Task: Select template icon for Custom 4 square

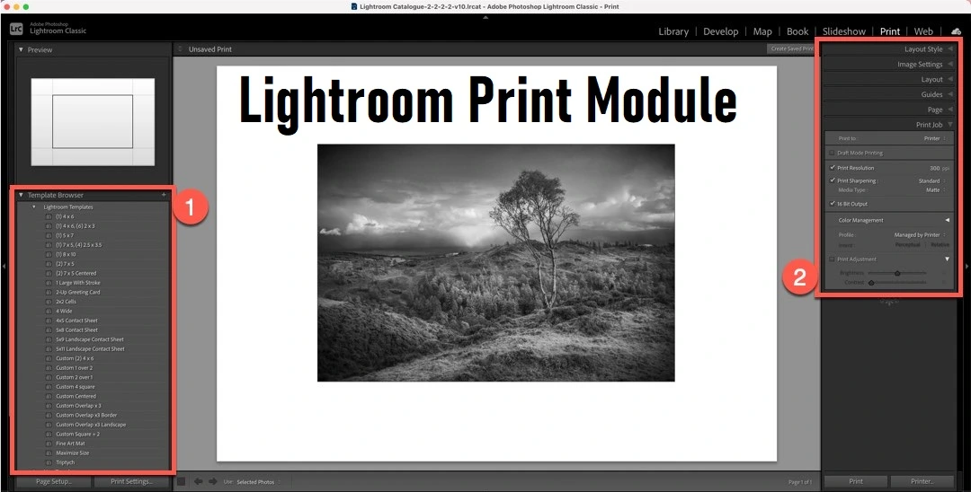Action: click(x=49, y=387)
